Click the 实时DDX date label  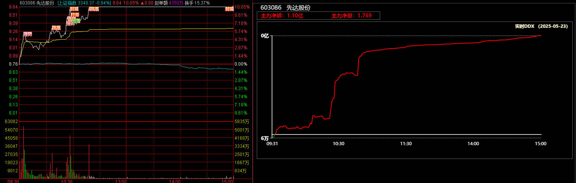pyautogui.click(x=541, y=26)
